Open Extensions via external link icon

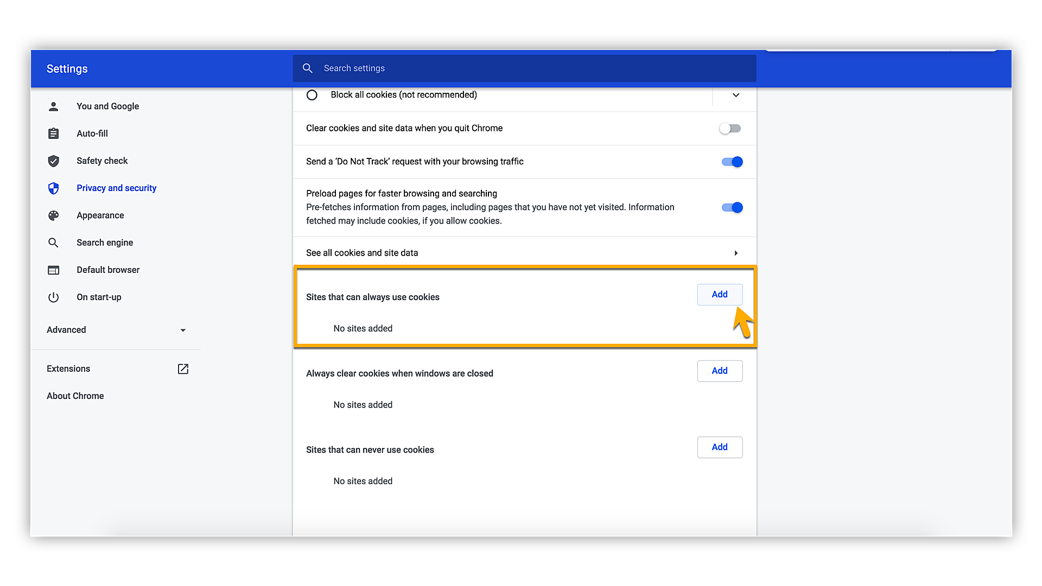click(x=183, y=369)
